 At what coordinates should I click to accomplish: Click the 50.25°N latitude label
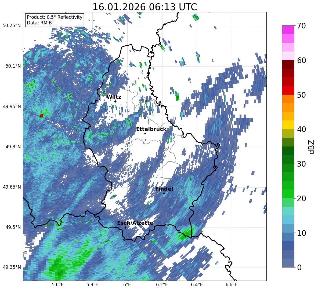point(12,26)
